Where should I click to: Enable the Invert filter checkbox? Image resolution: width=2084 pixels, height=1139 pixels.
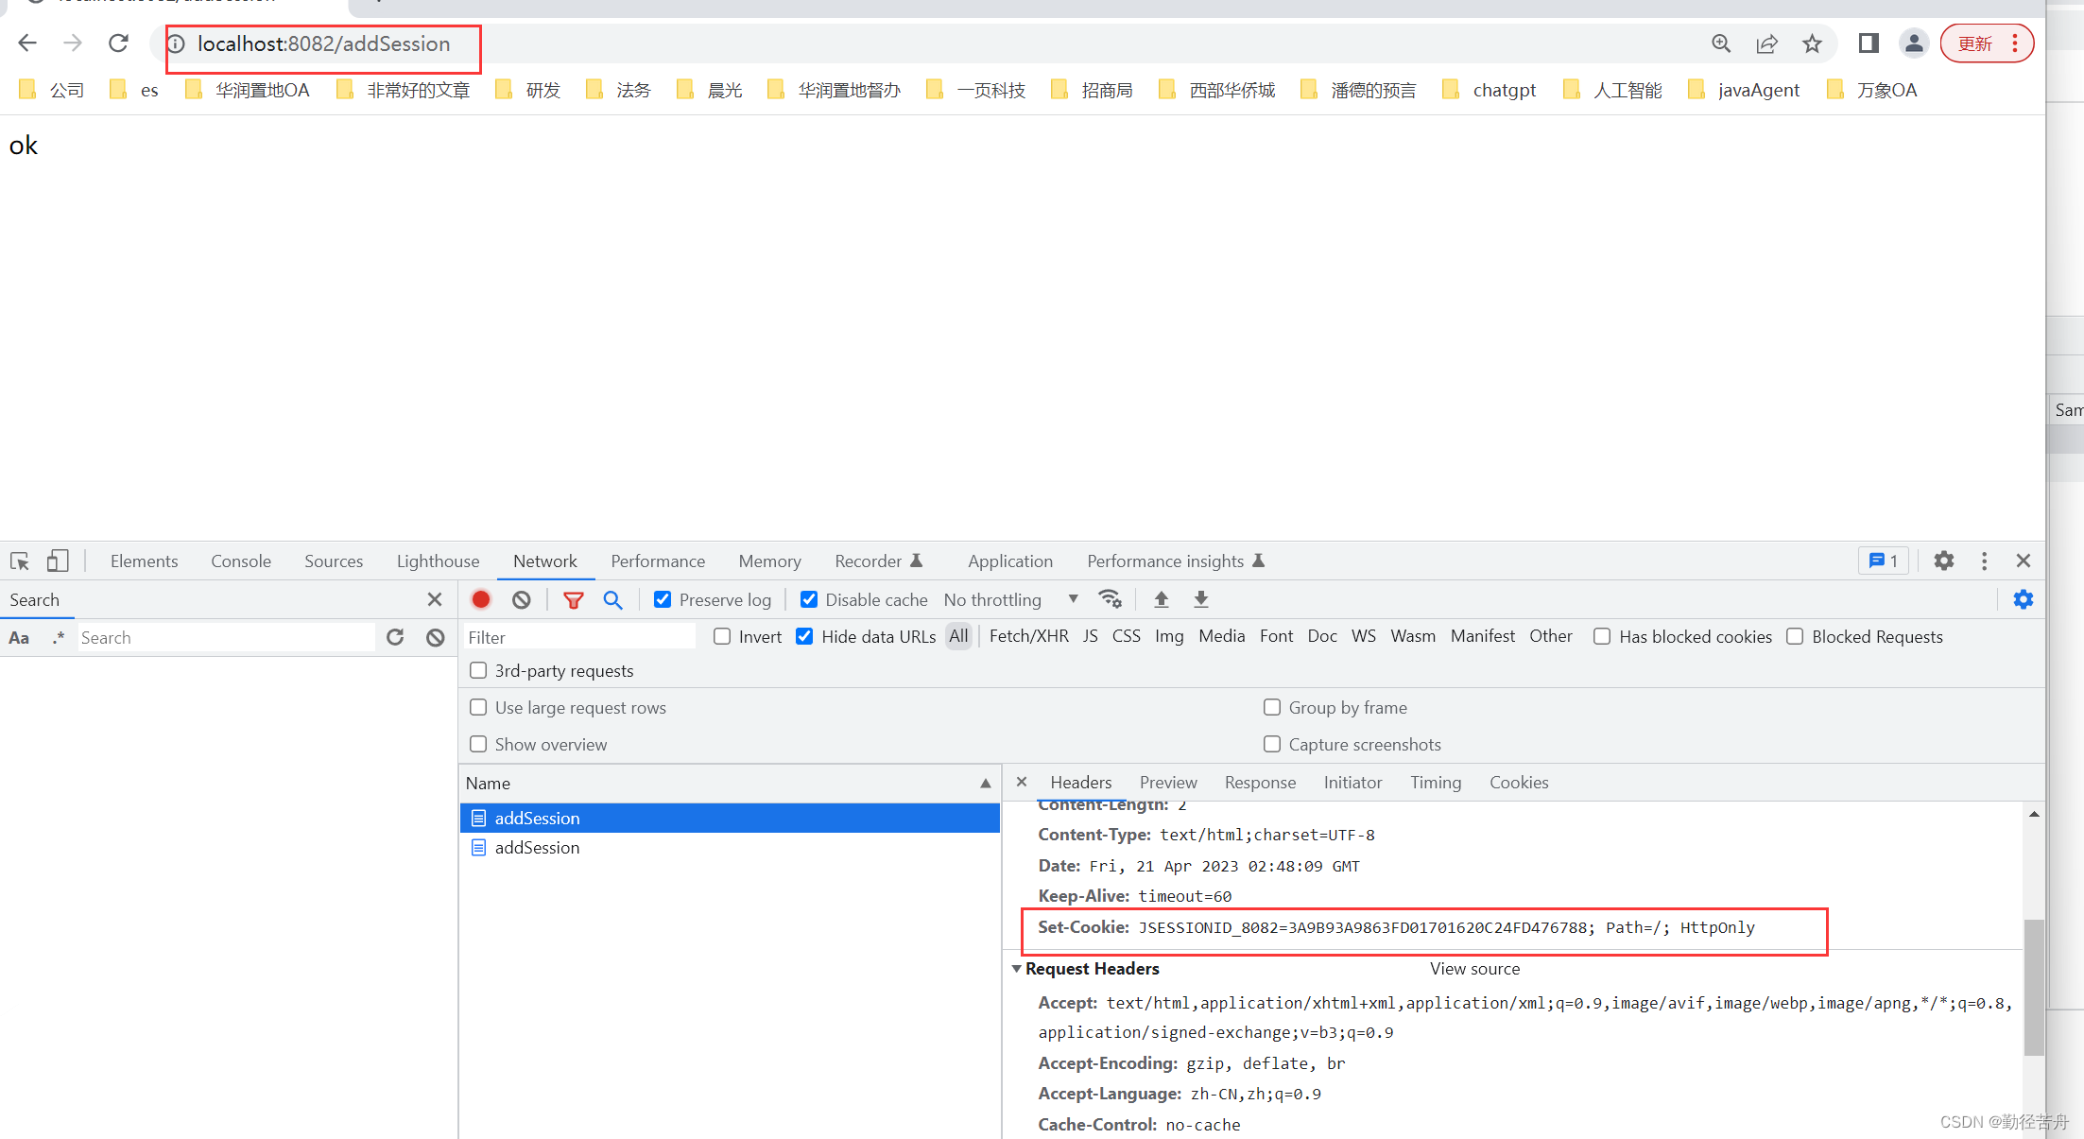722,636
